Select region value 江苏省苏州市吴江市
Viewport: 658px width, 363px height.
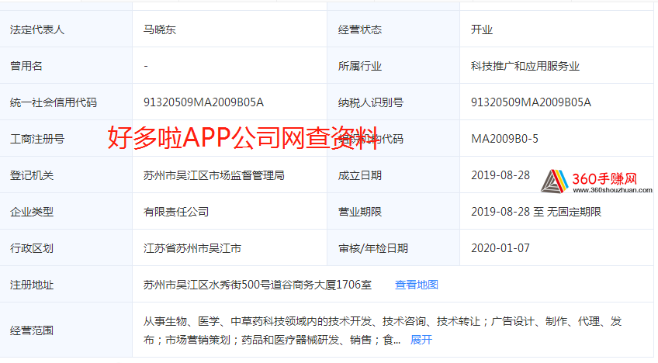coord(192,248)
